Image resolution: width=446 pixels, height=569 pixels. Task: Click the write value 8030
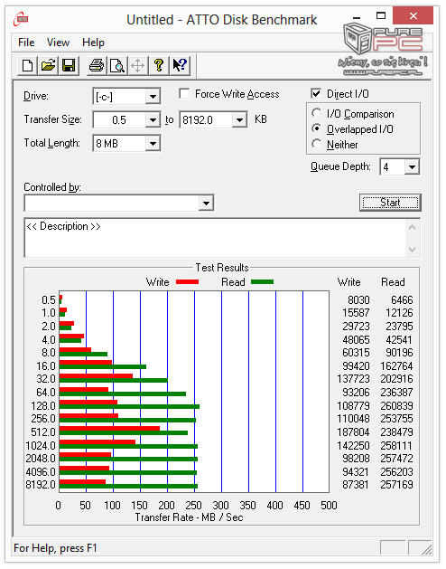coord(358,300)
